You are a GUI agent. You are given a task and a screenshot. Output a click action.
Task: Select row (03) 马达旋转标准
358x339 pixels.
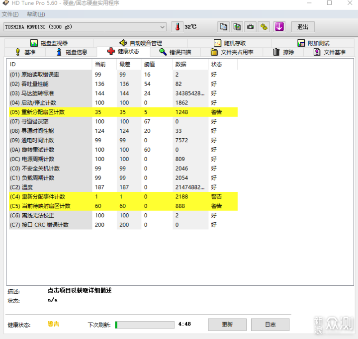(x=123, y=93)
